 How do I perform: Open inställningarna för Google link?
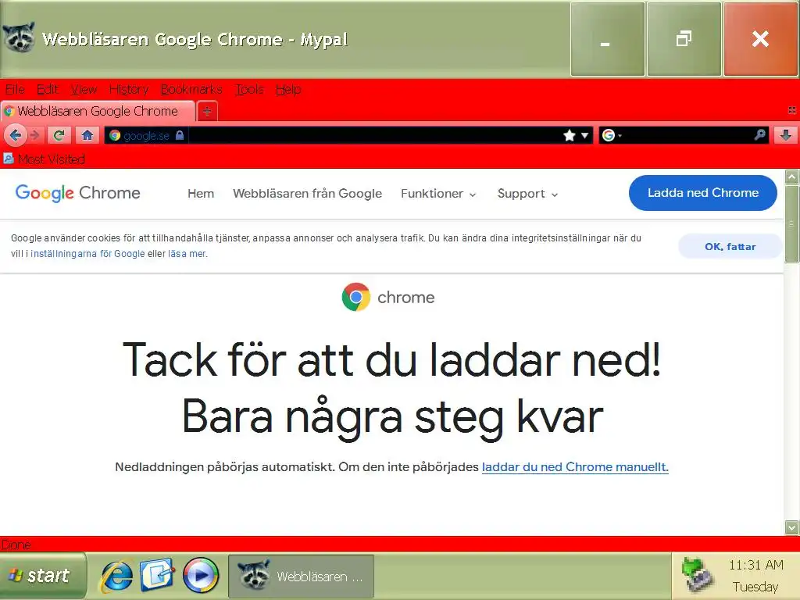(x=87, y=254)
